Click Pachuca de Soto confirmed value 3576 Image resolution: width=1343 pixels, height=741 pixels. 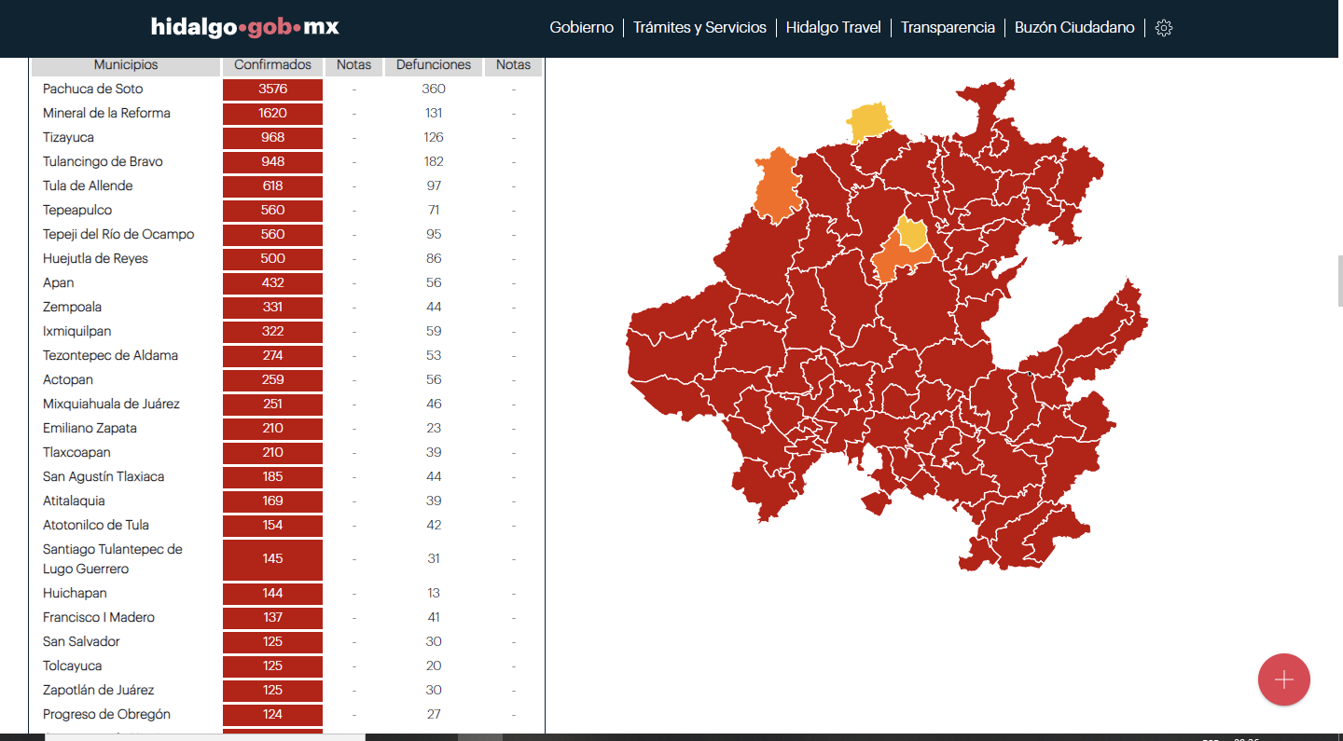pos(272,89)
